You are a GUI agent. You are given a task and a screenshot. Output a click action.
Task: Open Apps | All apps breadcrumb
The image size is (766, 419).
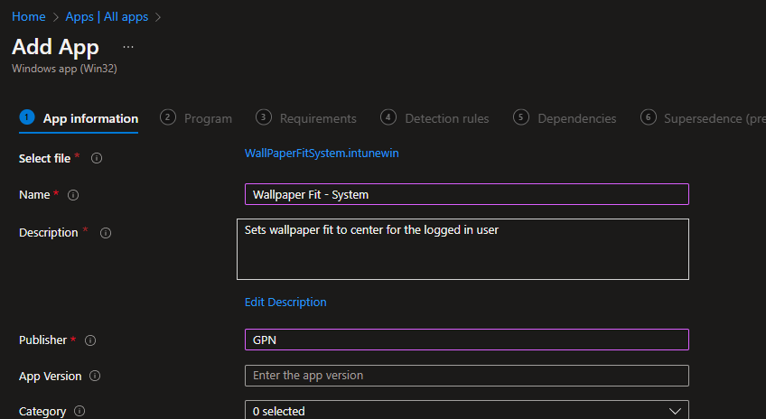pyautogui.click(x=107, y=17)
